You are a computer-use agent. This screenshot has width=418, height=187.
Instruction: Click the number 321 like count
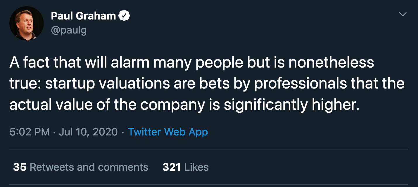pyautogui.click(x=171, y=167)
